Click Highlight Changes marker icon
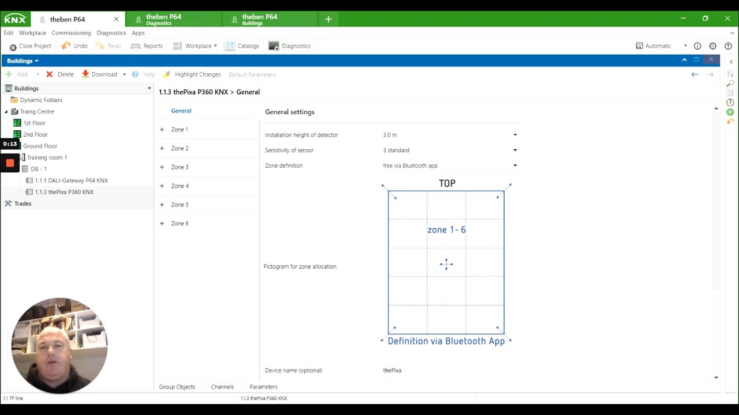 [x=167, y=74]
